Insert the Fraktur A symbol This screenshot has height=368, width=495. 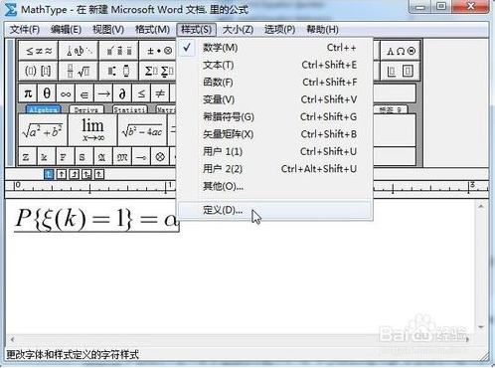pyautogui.click(x=103, y=156)
